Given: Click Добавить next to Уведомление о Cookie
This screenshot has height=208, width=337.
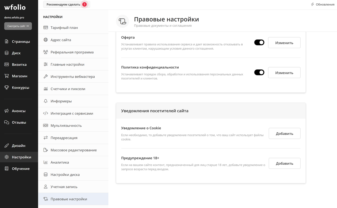Looking at the screenshot, I should [x=284, y=133].
